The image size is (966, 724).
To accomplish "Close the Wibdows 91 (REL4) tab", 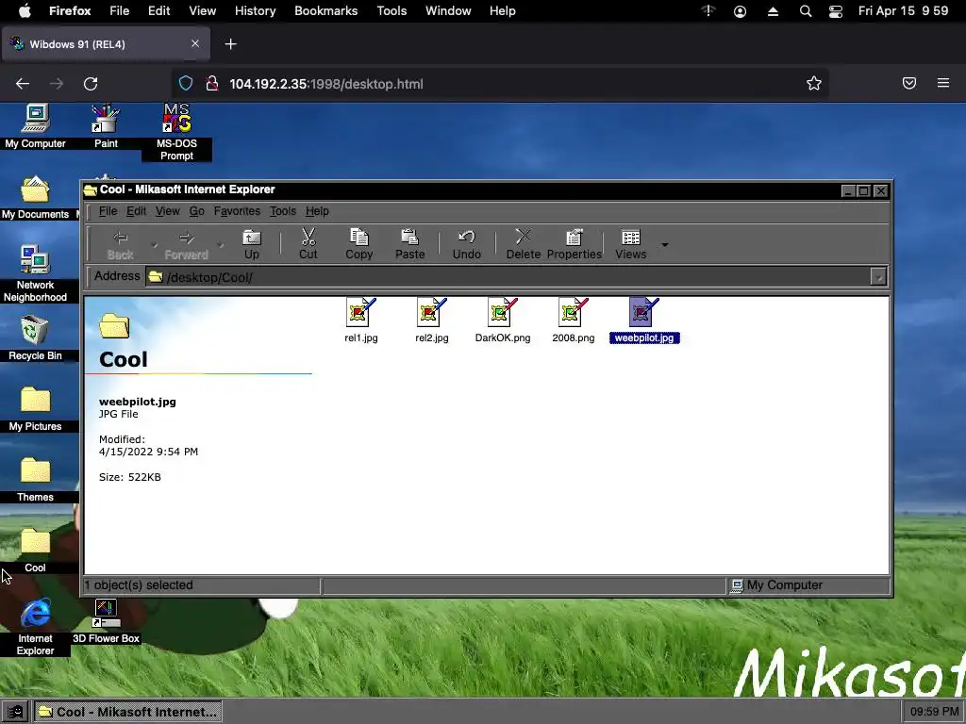I will (195, 43).
